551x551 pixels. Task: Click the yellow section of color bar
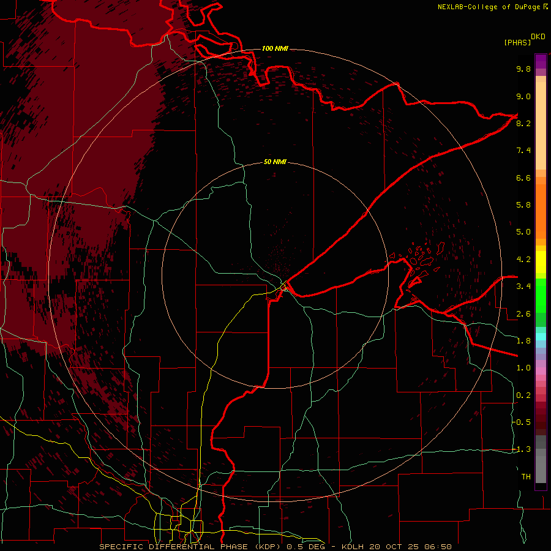point(541,262)
